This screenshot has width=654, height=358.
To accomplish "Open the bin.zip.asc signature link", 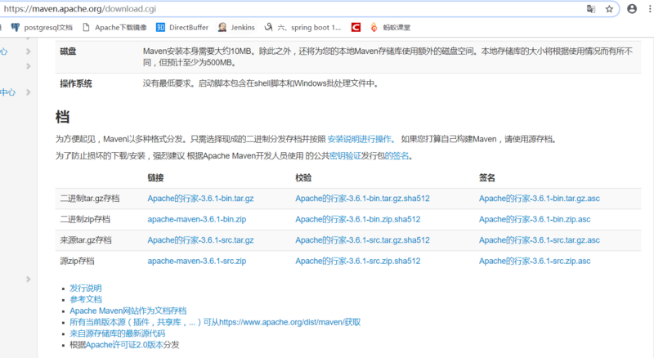I will [535, 220].
